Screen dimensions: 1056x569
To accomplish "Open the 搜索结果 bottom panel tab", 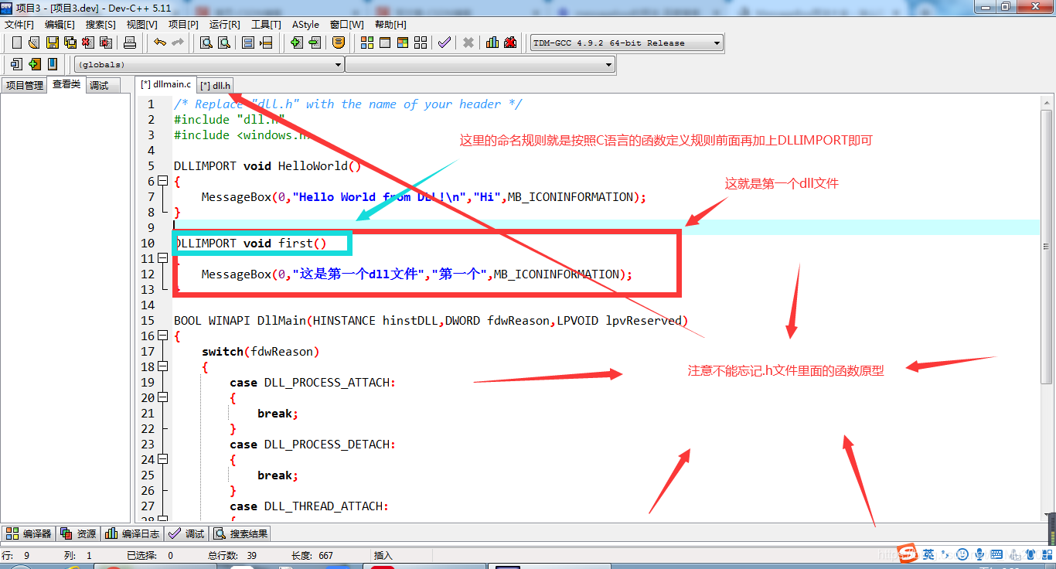I will [x=241, y=533].
